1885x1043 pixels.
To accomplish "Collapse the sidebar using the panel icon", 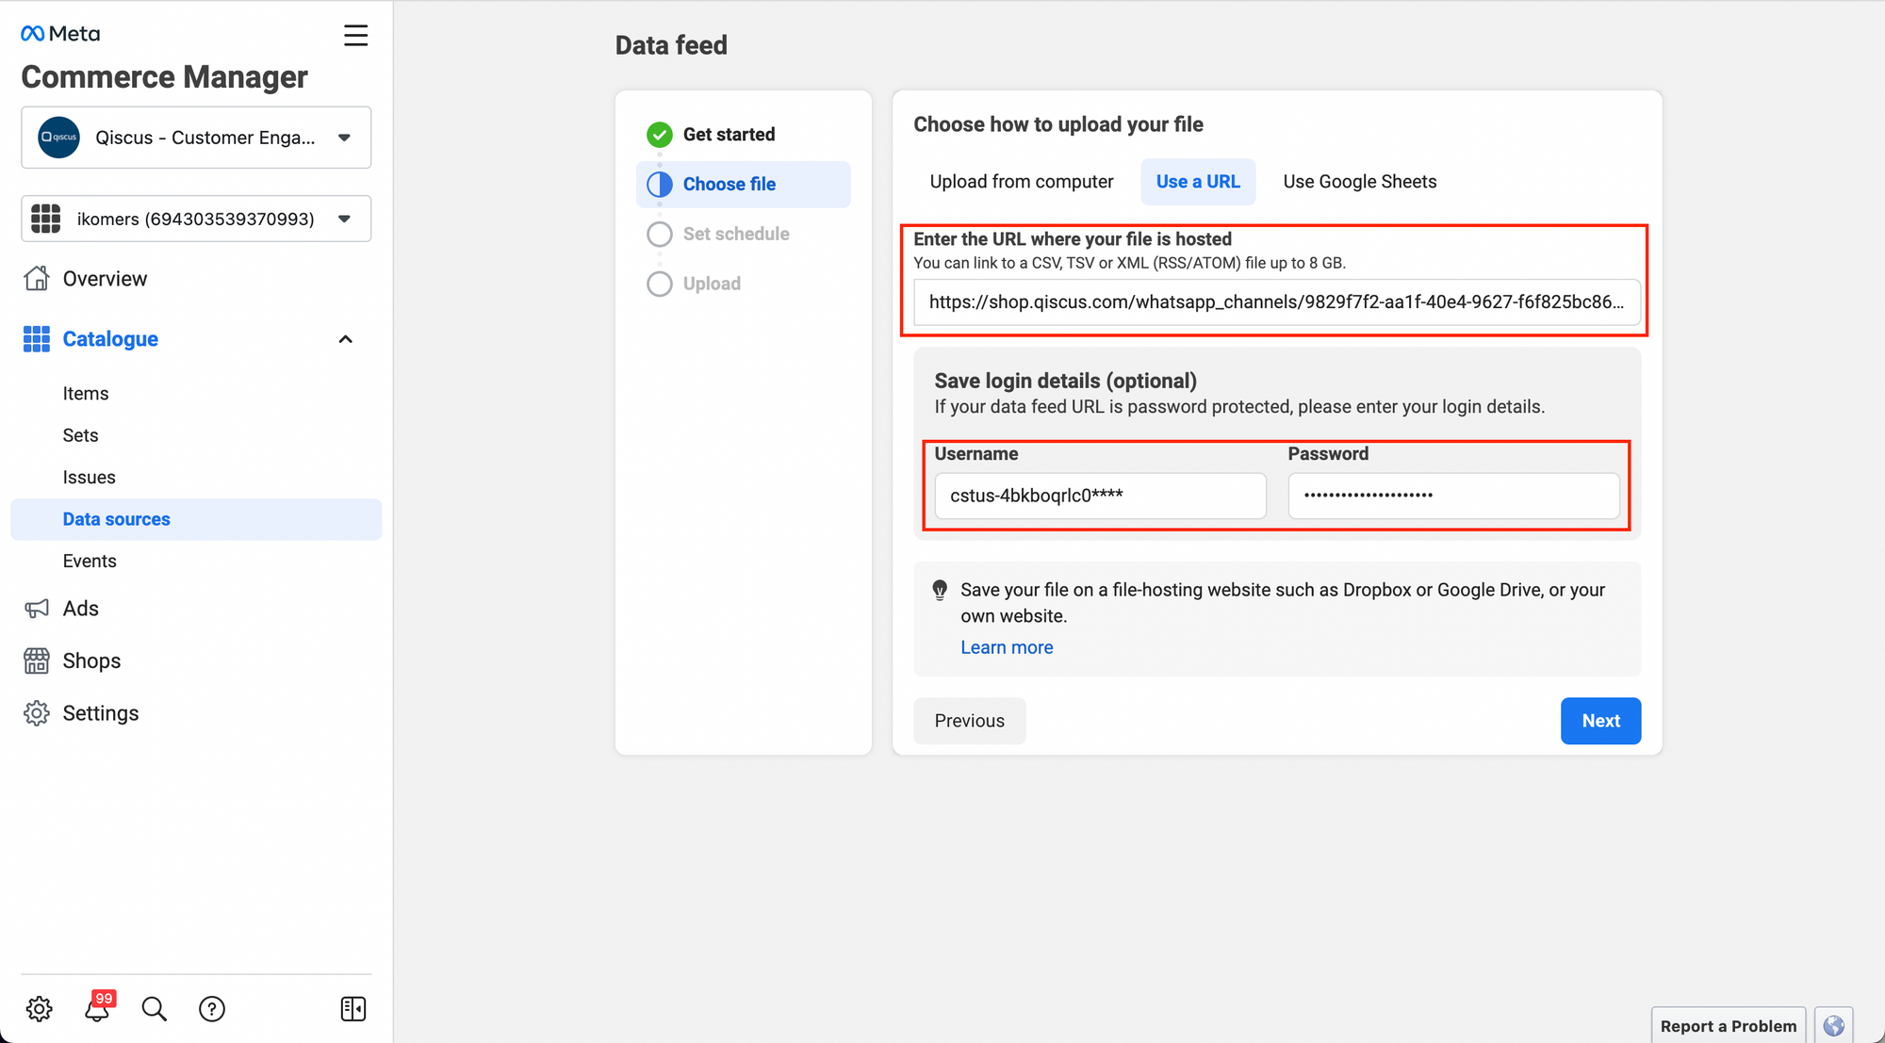I will point(352,1009).
